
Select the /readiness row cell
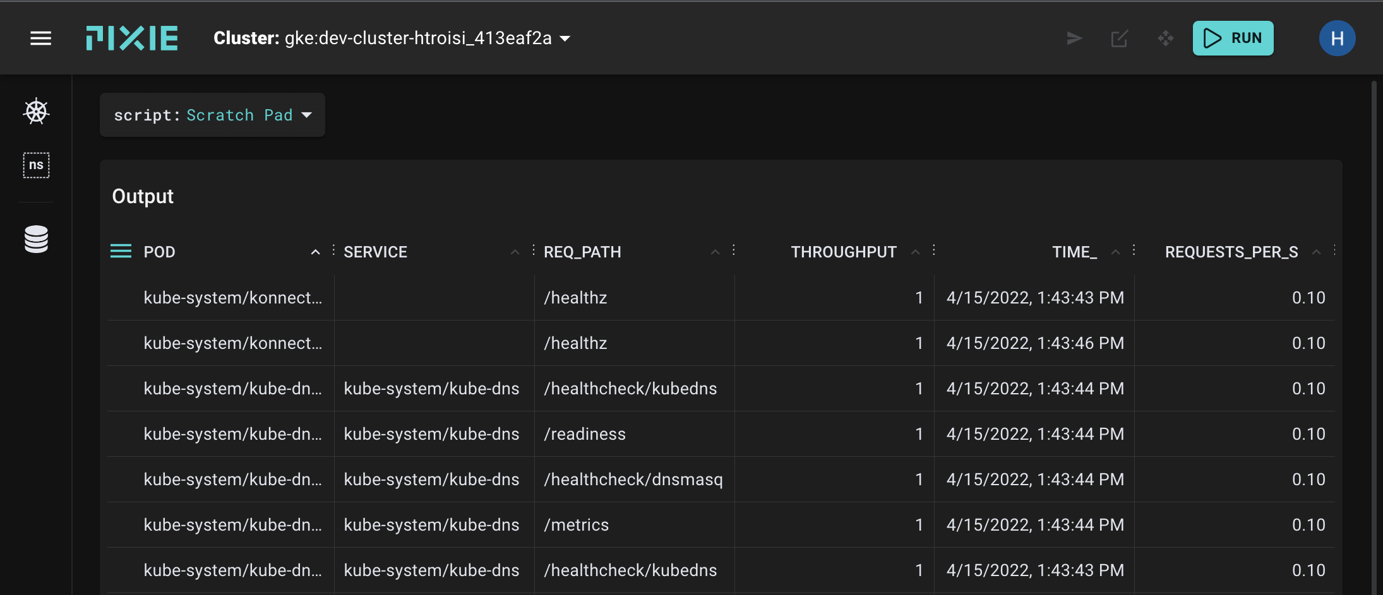[585, 434]
